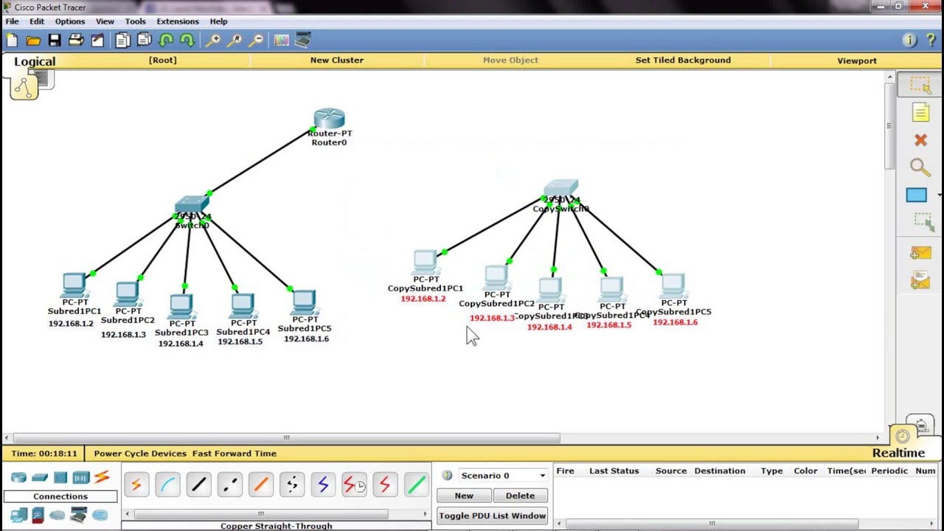944x531 pixels.
Task: Open an existing file via folder icon
Action: tap(33, 41)
